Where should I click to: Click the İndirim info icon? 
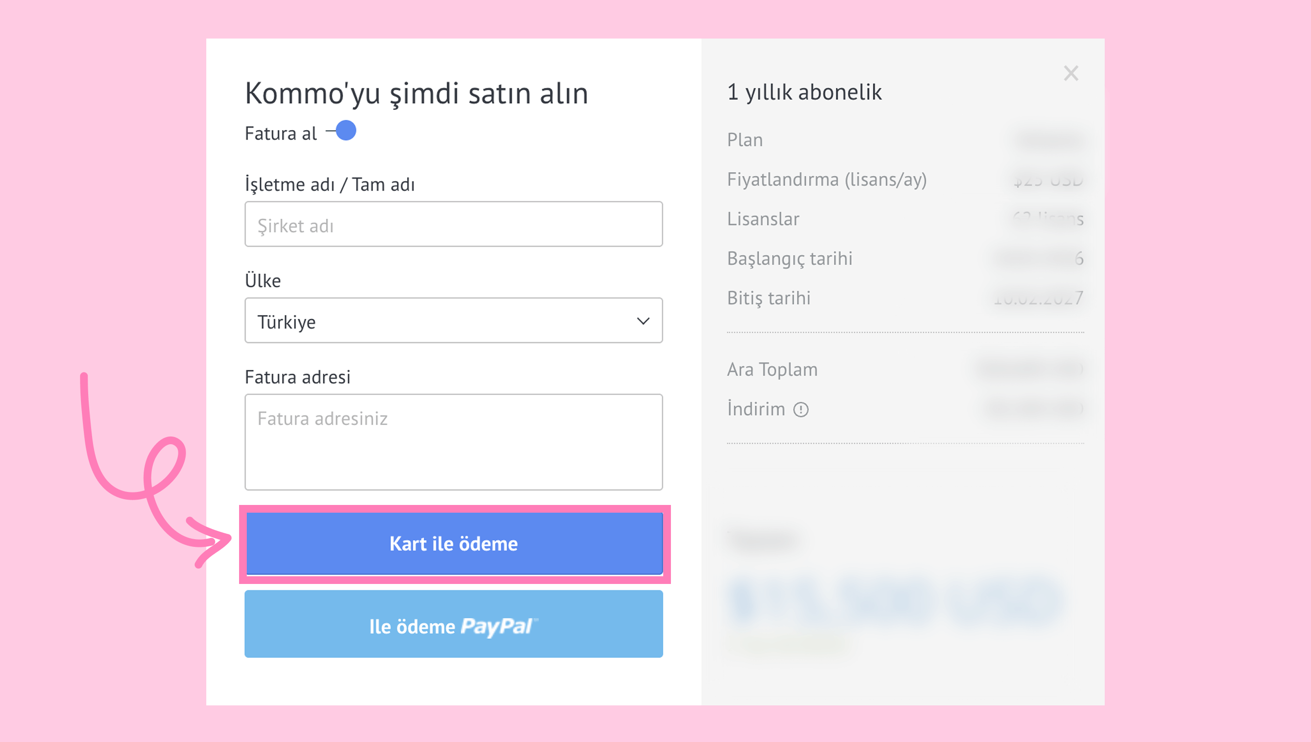point(801,410)
